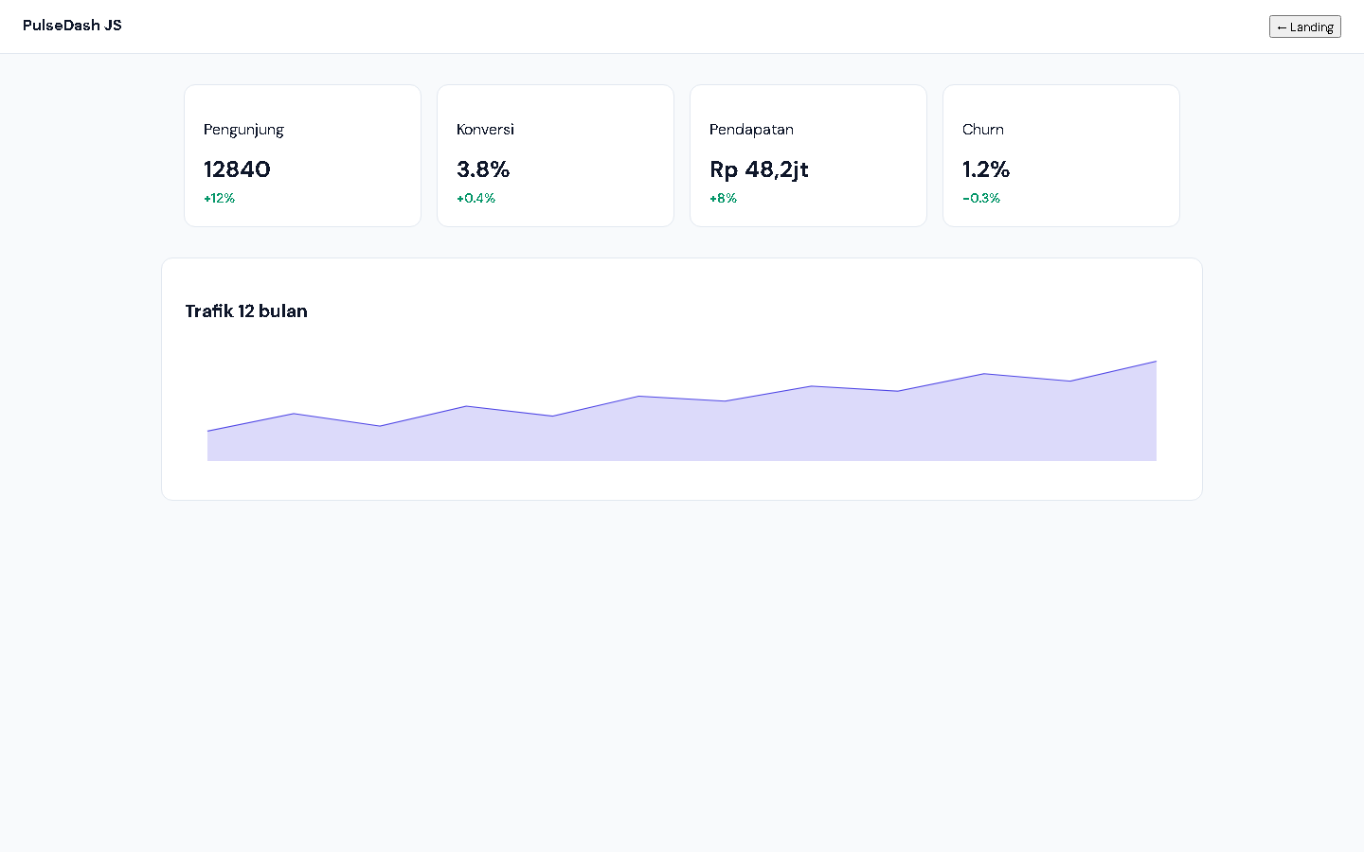
Task: Click the 1.2% churn value
Action: click(x=986, y=169)
